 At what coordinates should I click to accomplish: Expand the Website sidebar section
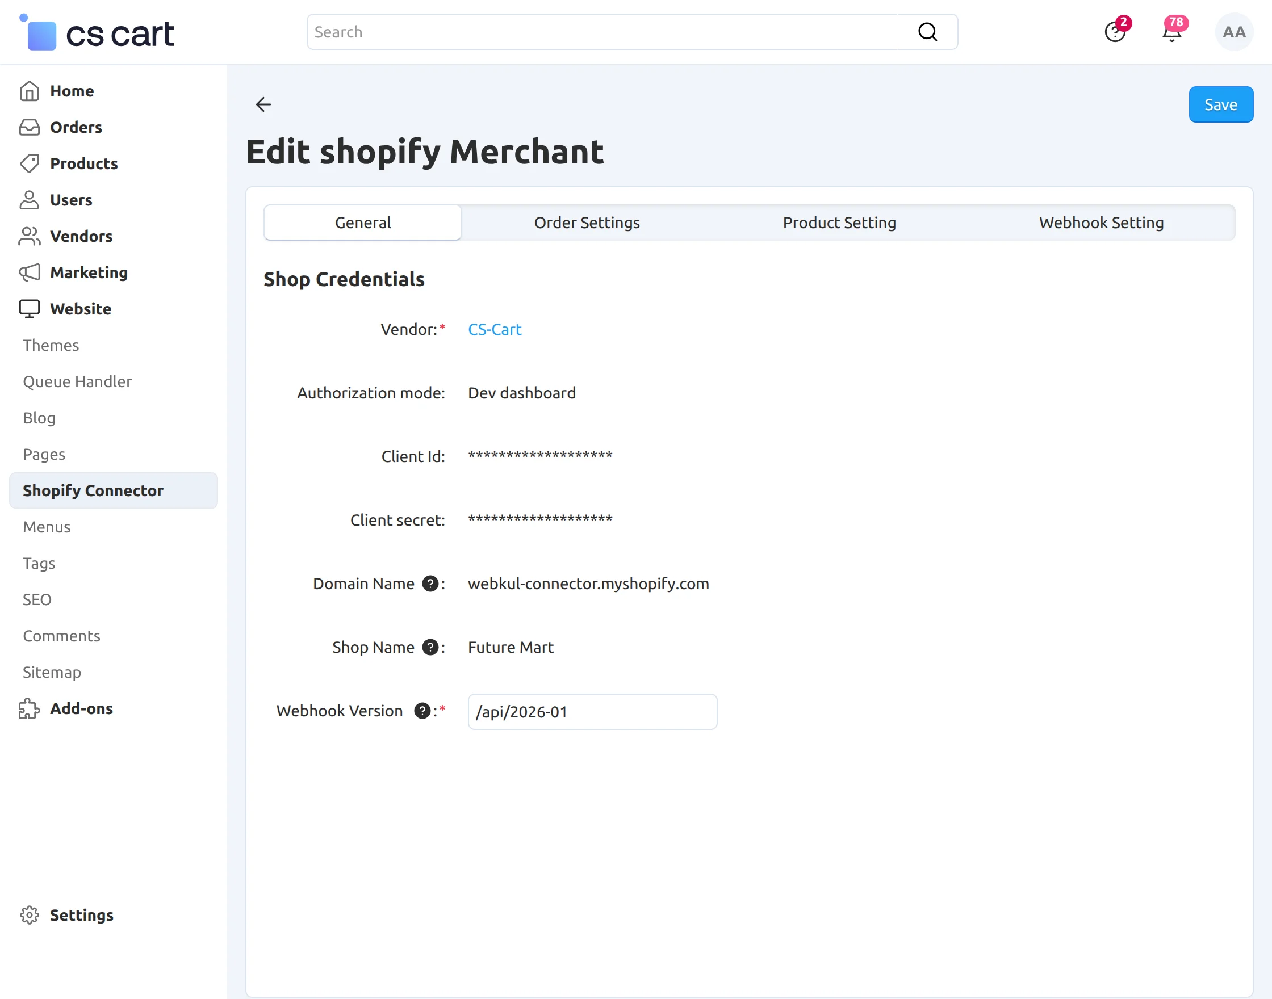coord(81,309)
